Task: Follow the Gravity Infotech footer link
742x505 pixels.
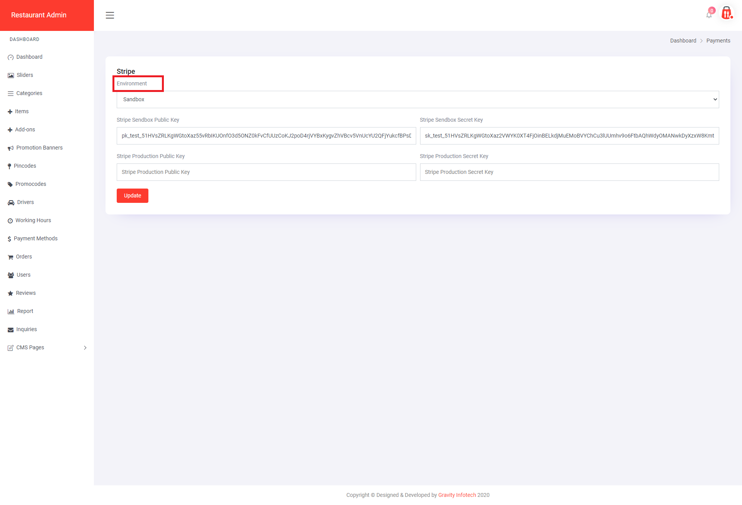Action: [457, 495]
